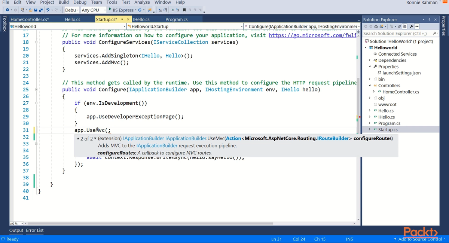449x243 pixels.
Task: Open the Error List tab
Action: 35,230
